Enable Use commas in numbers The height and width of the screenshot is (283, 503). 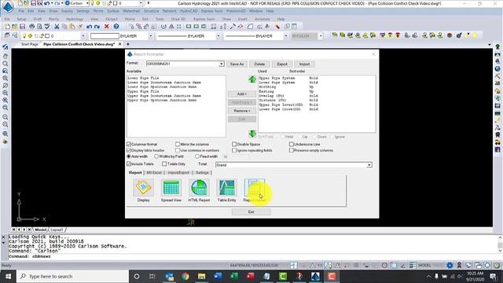click(x=178, y=150)
